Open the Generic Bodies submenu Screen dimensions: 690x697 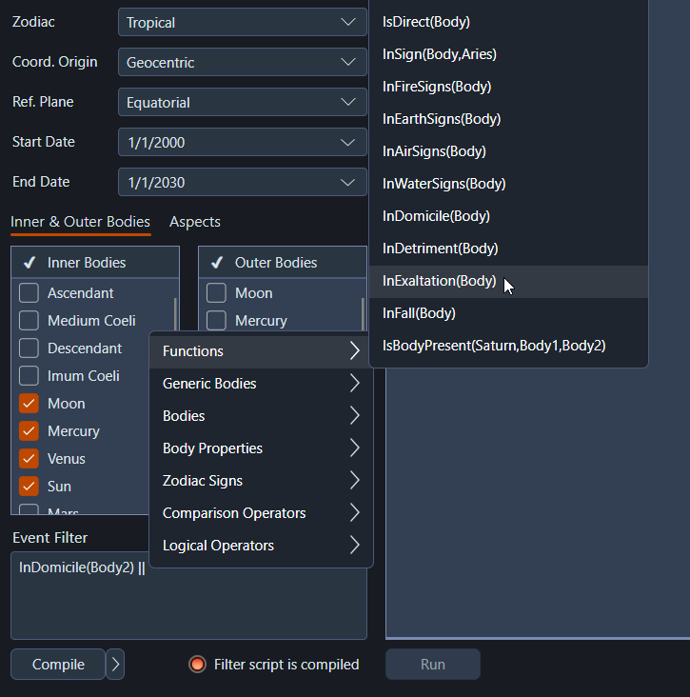pyautogui.click(x=262, y=384)
